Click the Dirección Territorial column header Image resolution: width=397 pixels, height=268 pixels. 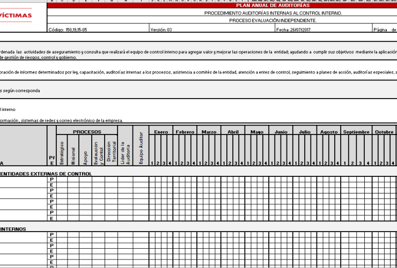point(111,152)
